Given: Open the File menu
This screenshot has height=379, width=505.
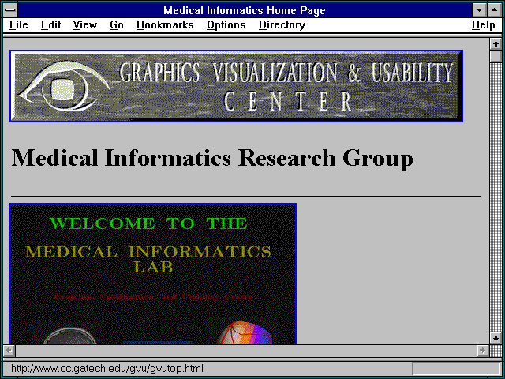Looking at the screenshot, I should click(x=19, y=25).
